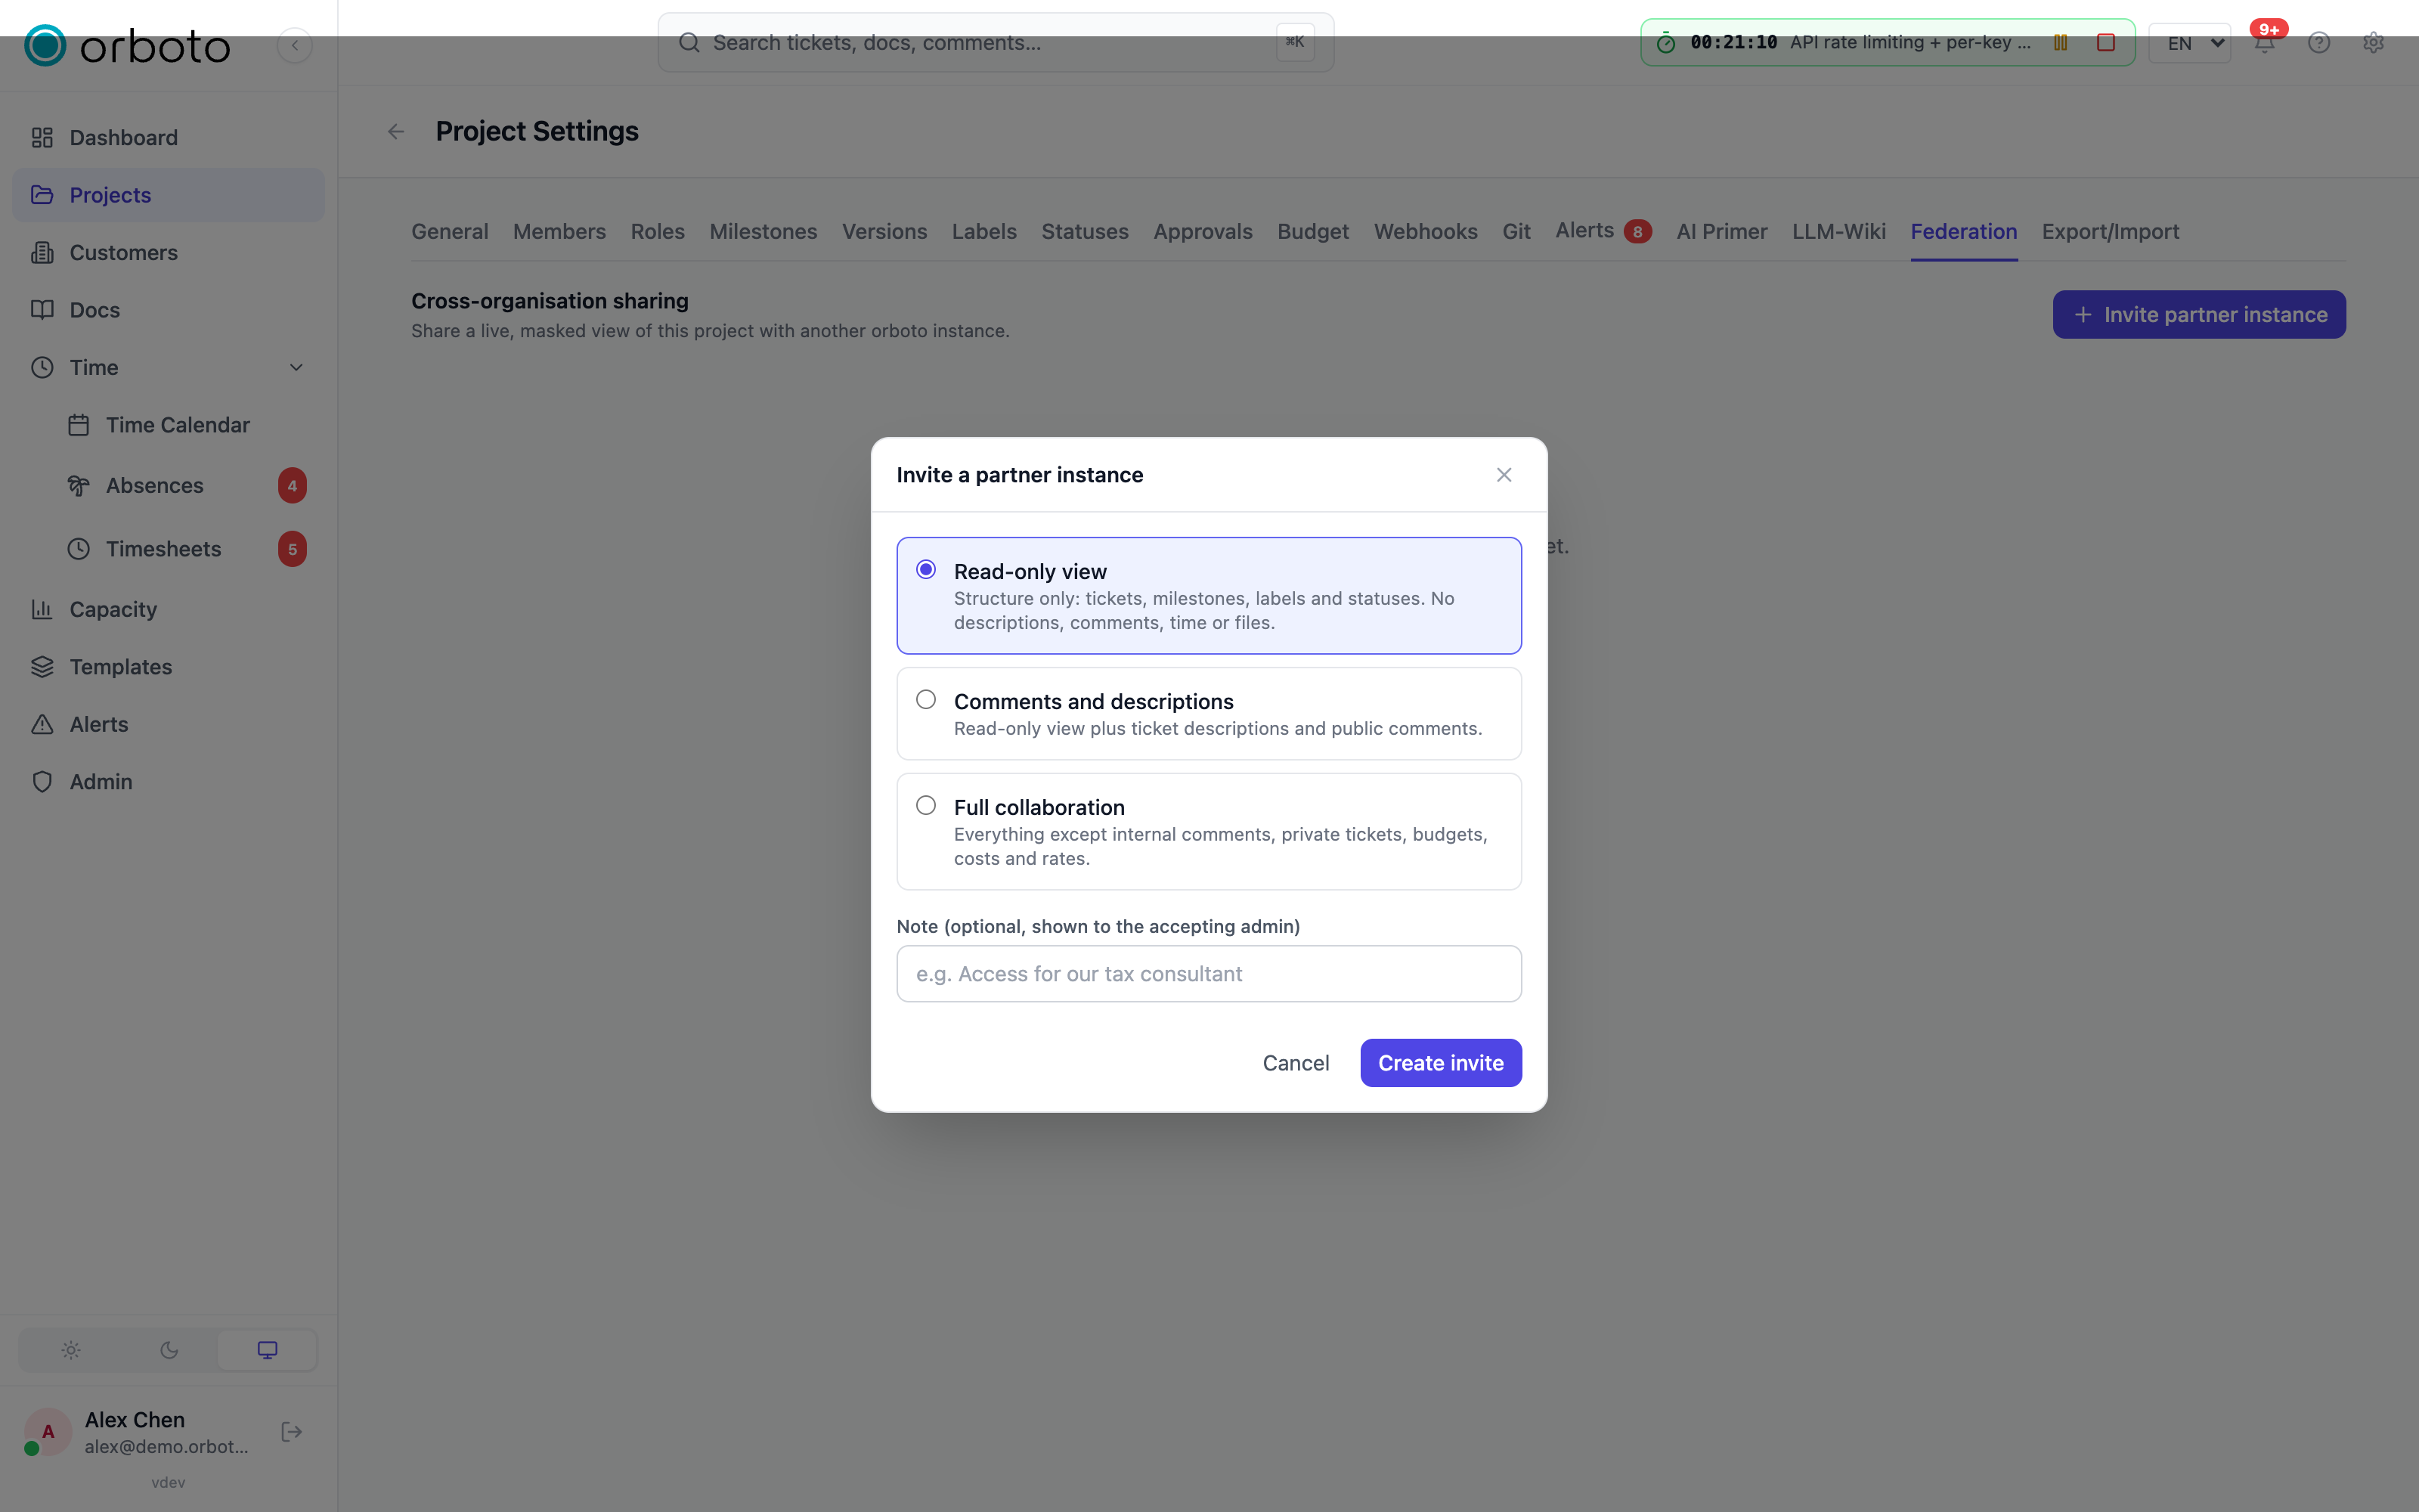Open the settings gear icon
The width and height of the screenshot is (2419, 1512).
[x=2374, y=43]
